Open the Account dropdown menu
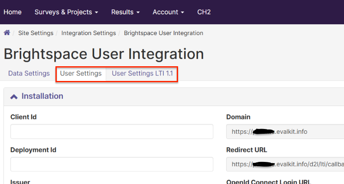This screenshot has height=184, width=344. click(x=168, y=12)
